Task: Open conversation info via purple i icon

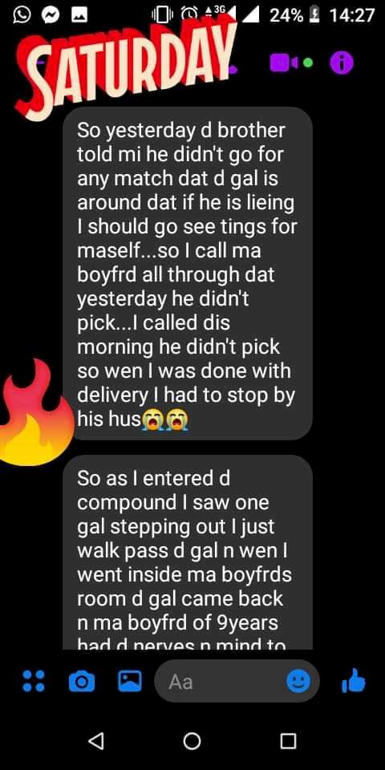Action: pos(342,63)
